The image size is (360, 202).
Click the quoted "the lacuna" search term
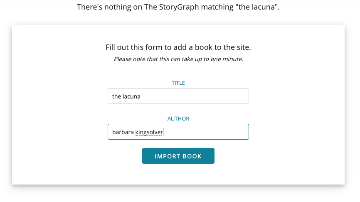(x=257, y=7)
